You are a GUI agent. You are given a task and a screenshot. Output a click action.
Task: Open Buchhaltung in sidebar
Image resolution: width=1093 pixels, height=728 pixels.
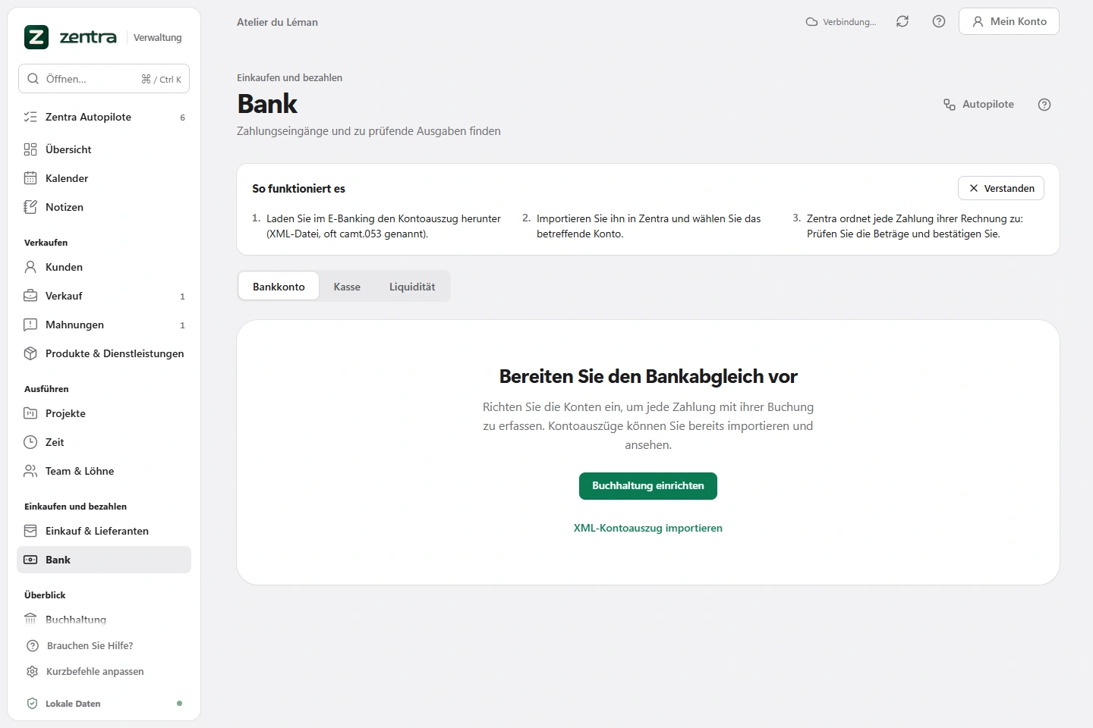point(104,620)
